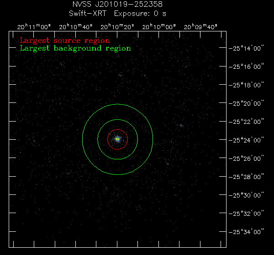Click the 20h10m00s right ascension label
This screenshot has width=274, height=255.
tap(159, 27)
